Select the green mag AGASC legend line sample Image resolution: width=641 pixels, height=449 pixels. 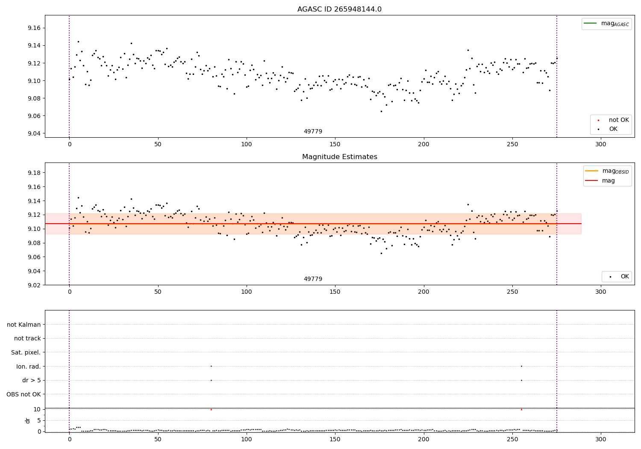[590, 24]
